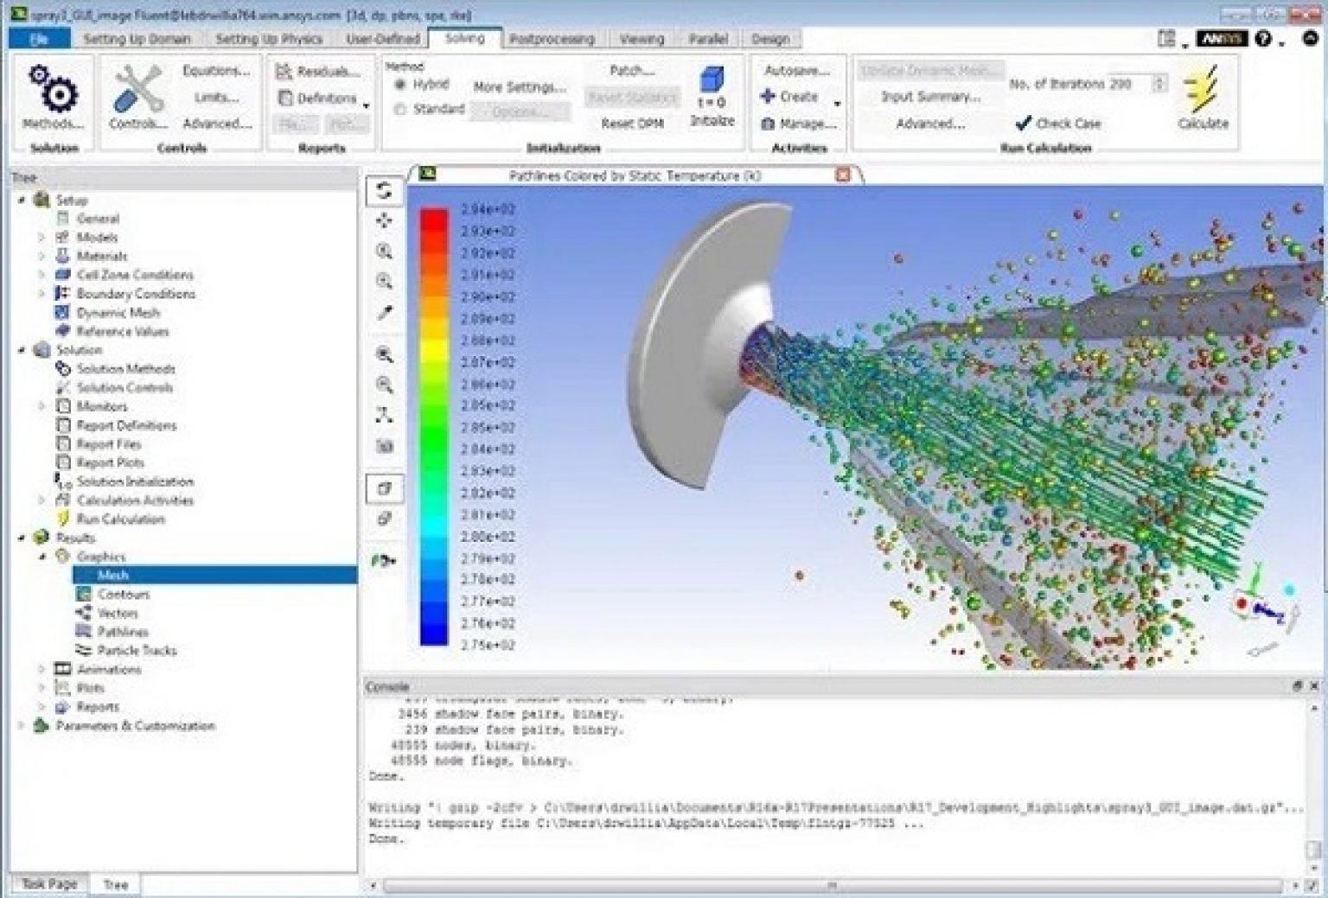Run Check Case via the checkmark icon
This screenshot has height=898, width=1328.
tap(1023, 123)
